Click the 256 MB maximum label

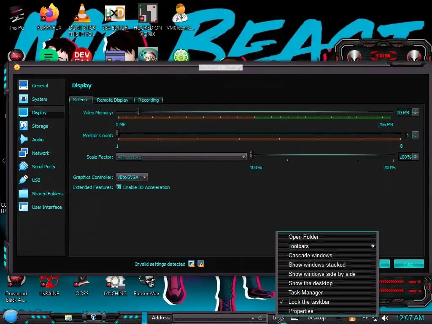point(386,124)
